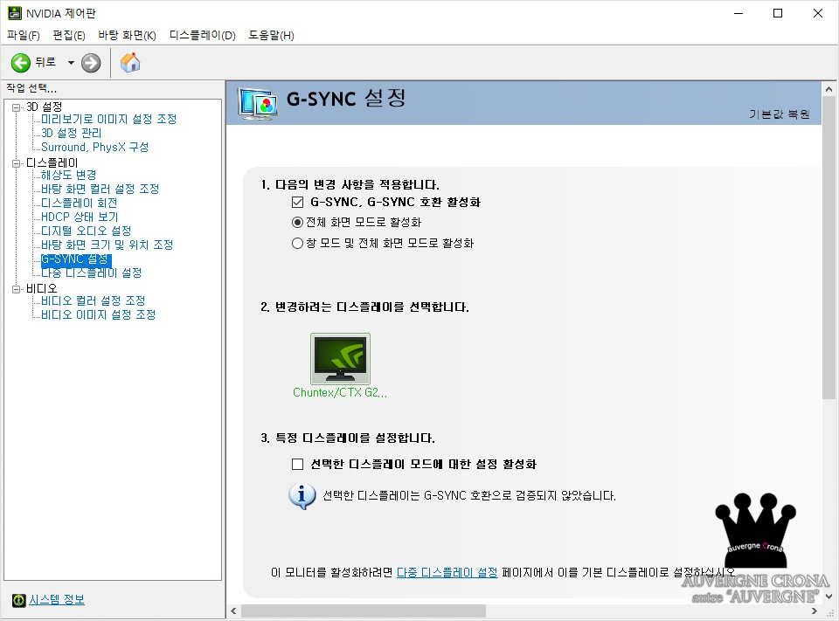Click vertical scrollbar up arrow
Image resolution: width=839 pixels, height=621 pixels.
[x=829, y=89]
